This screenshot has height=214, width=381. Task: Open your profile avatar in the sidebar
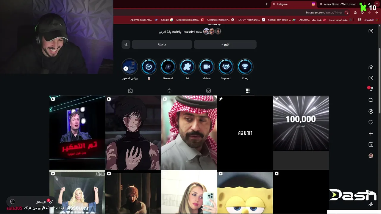click(371, 156)
